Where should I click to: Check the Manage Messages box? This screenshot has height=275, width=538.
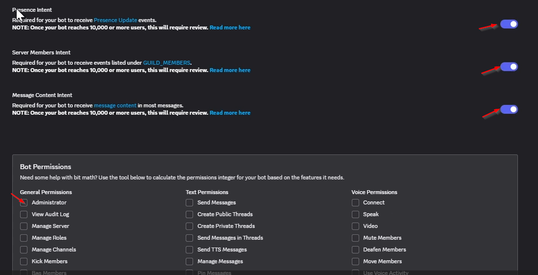click(190, 261)
